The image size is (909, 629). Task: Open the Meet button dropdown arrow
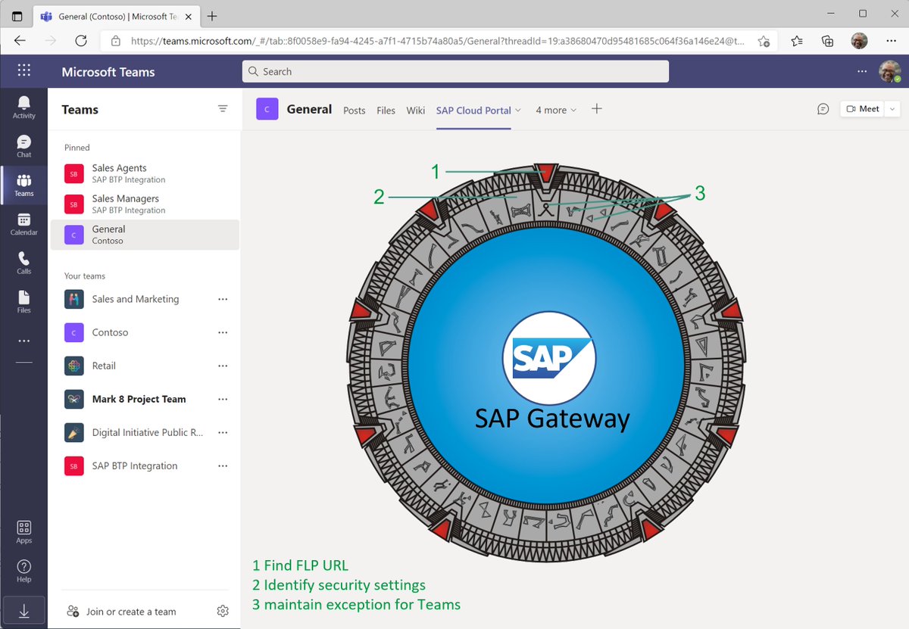(x=892, y=108)
